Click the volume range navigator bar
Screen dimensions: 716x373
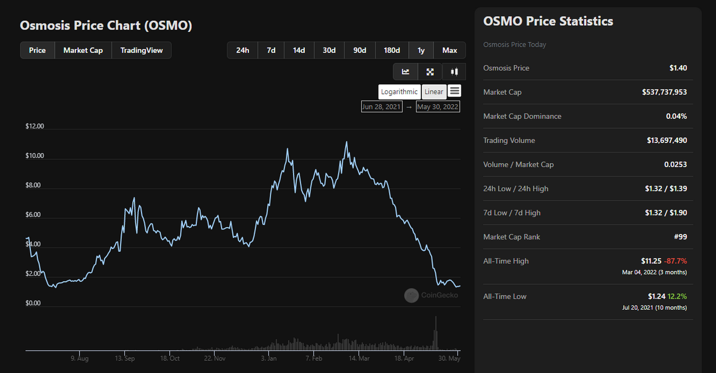click(243, 334)
